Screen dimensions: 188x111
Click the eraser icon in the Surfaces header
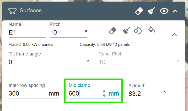139,11
